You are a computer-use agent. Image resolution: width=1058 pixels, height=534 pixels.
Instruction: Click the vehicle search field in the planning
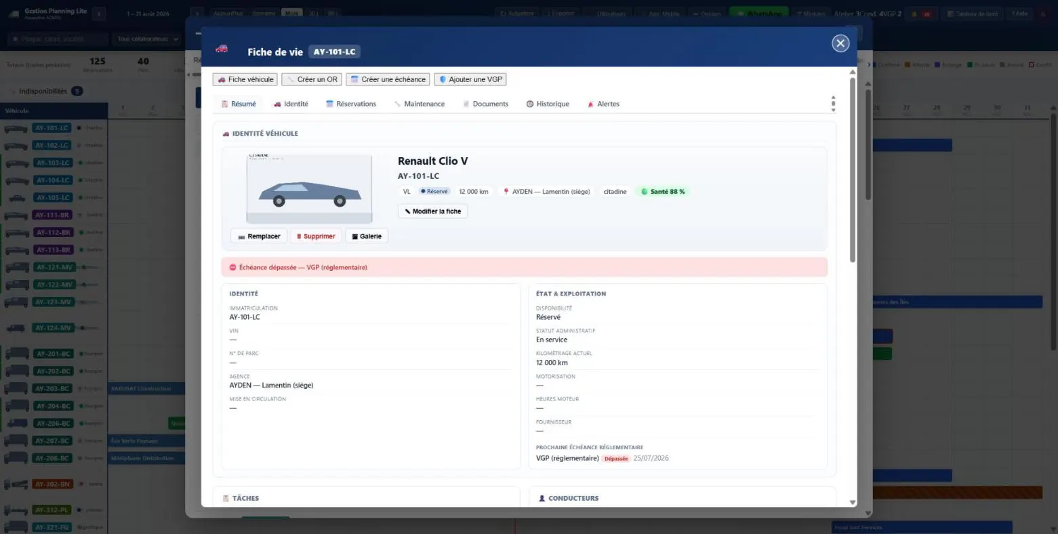coord(58,39)
